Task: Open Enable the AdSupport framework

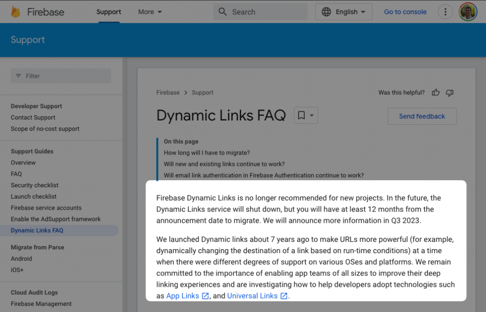Action: click(x=56, y=219)
